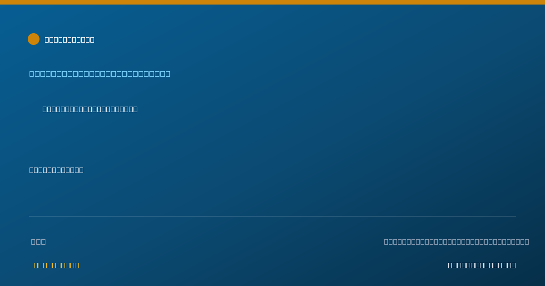Click the long gray footer text on the right
The image size is (545, 286).
point(456,242)
